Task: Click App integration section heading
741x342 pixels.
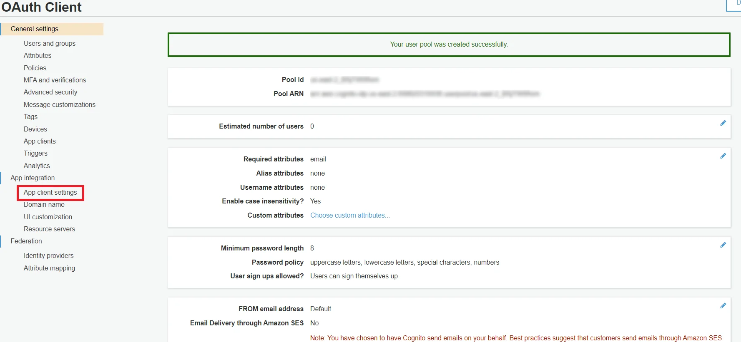Action: point(33,178)
